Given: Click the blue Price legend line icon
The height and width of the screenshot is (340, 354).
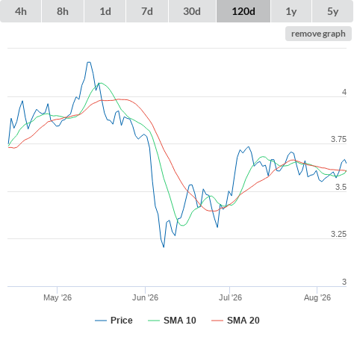Looking at the screenshot, I should pos(101,321).
